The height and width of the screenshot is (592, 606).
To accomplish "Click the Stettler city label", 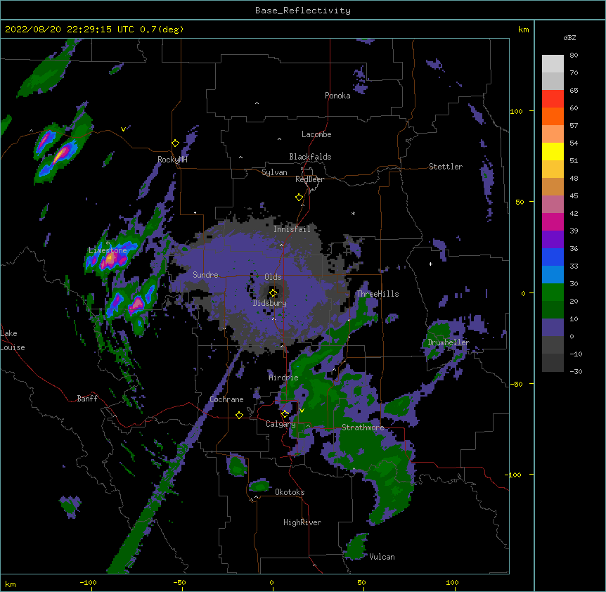I will (x=446, y=167).
